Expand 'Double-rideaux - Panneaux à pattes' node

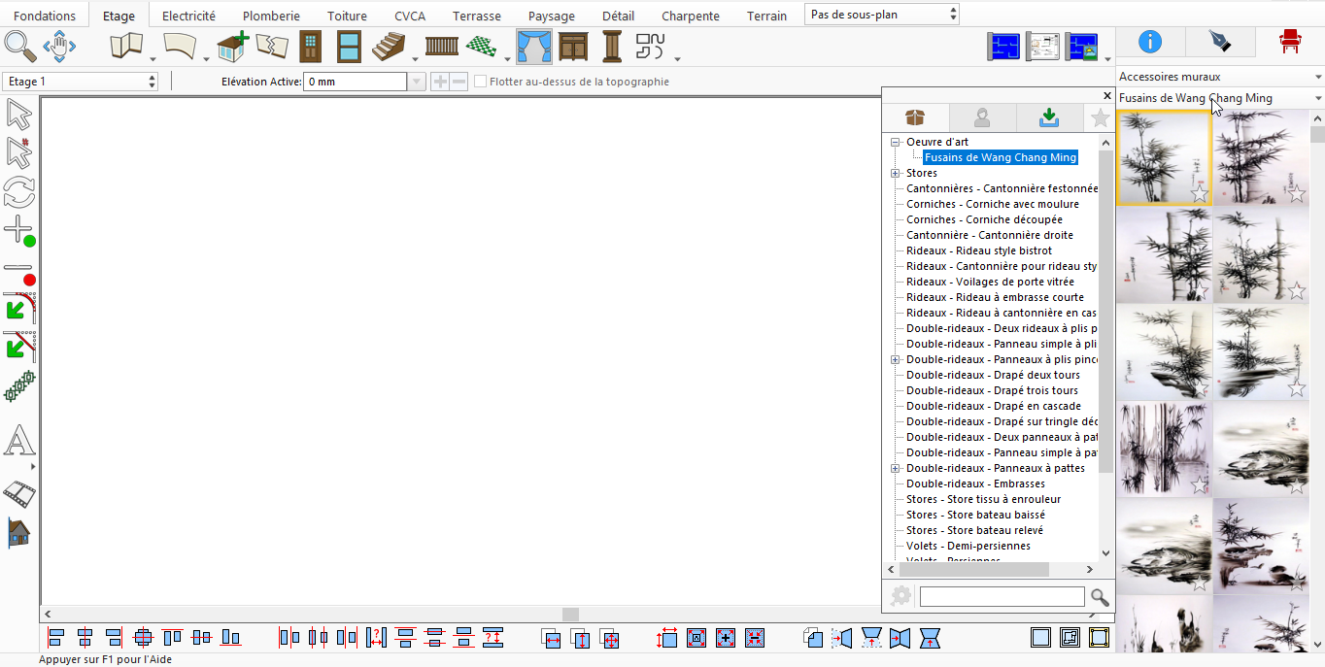895,468
